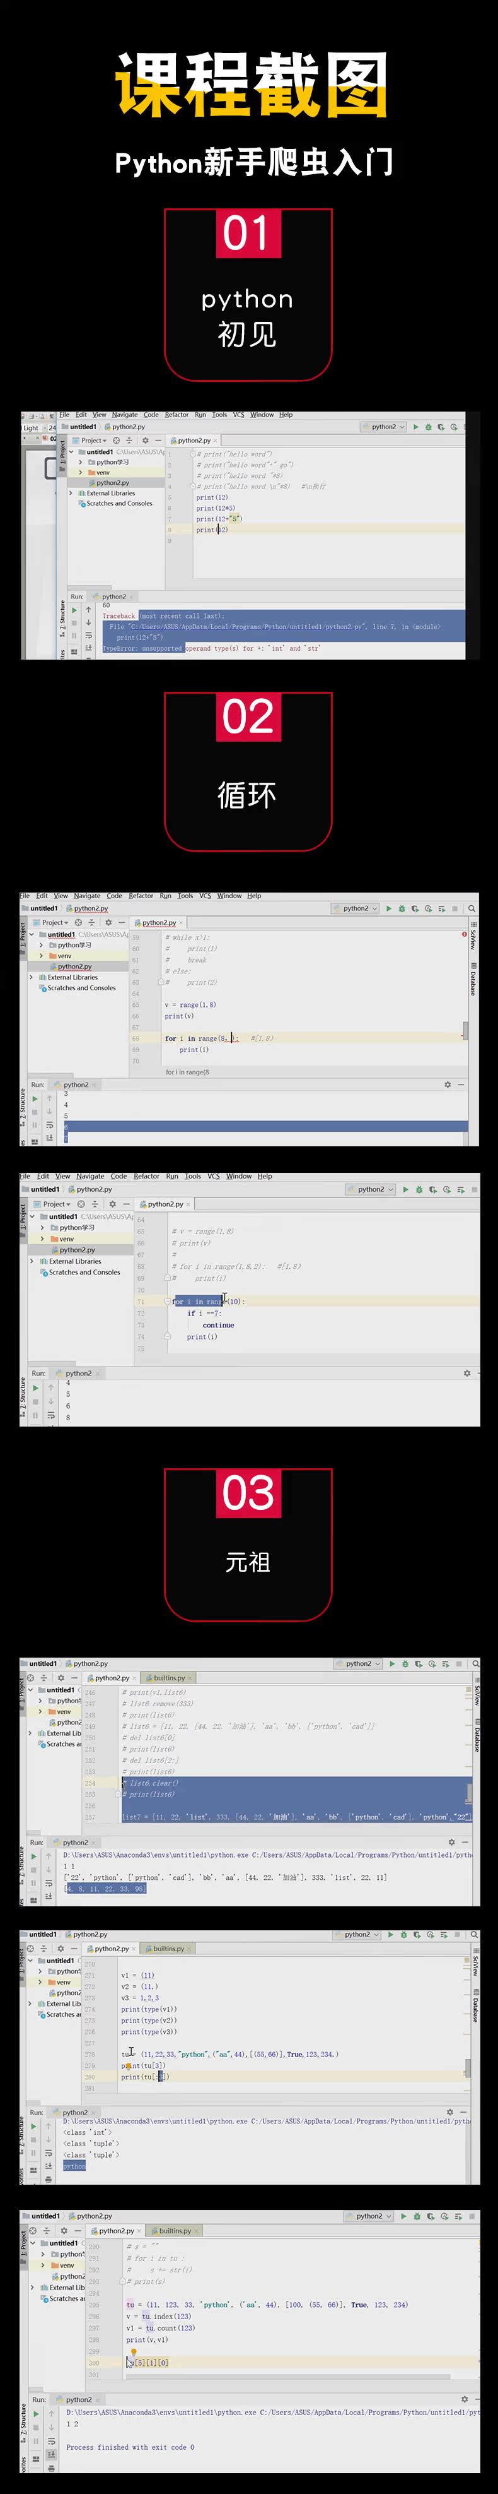Click yellow lightbulb hint in tu.index screenshot

click(x=134, y=2352)
